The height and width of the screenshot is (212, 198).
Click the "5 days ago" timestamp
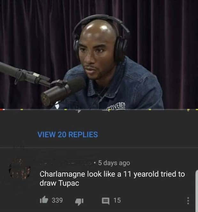click(x=114, y=163)
